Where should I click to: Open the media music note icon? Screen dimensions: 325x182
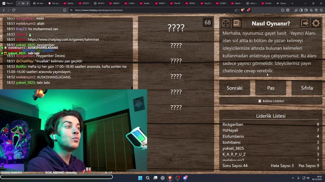click(296, 10)
